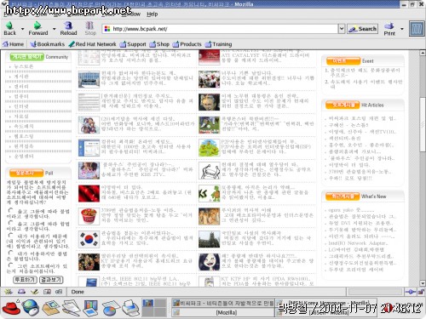Open the KS turtle cartoon thumbnail
This screenshot has height=319, width=426.
(x=209, y=193)
